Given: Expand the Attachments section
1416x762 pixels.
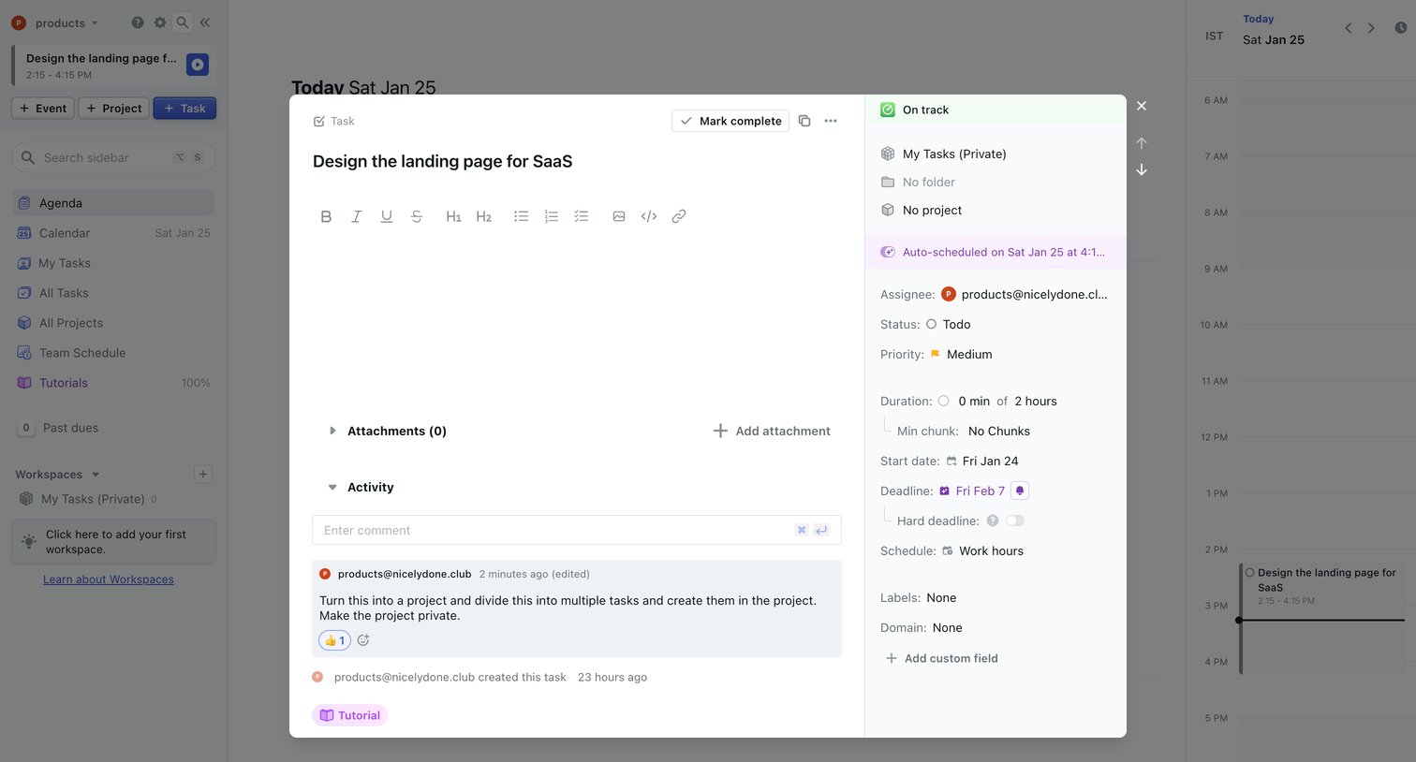Looking at the screenshot, I should tap(332, 431).
